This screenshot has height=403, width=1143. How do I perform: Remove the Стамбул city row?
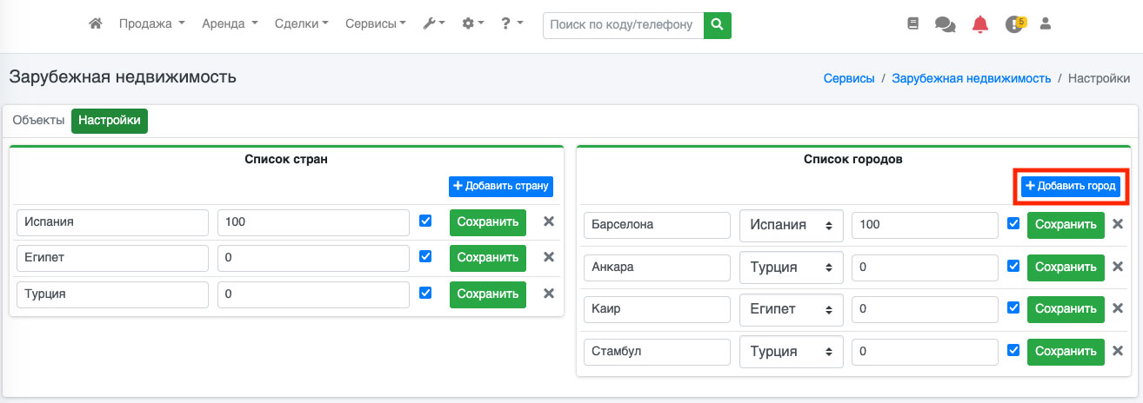click(1118, 351)
